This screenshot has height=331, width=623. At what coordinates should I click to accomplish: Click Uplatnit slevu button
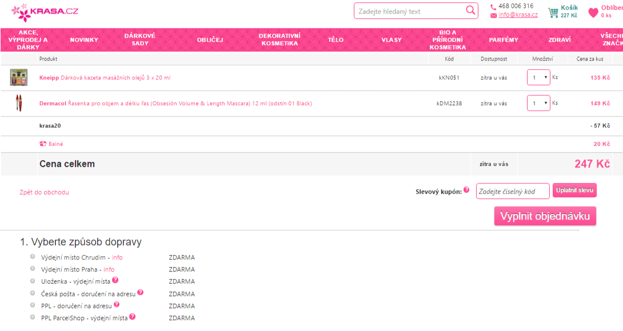pyautogui.click(x=574, y=190)
